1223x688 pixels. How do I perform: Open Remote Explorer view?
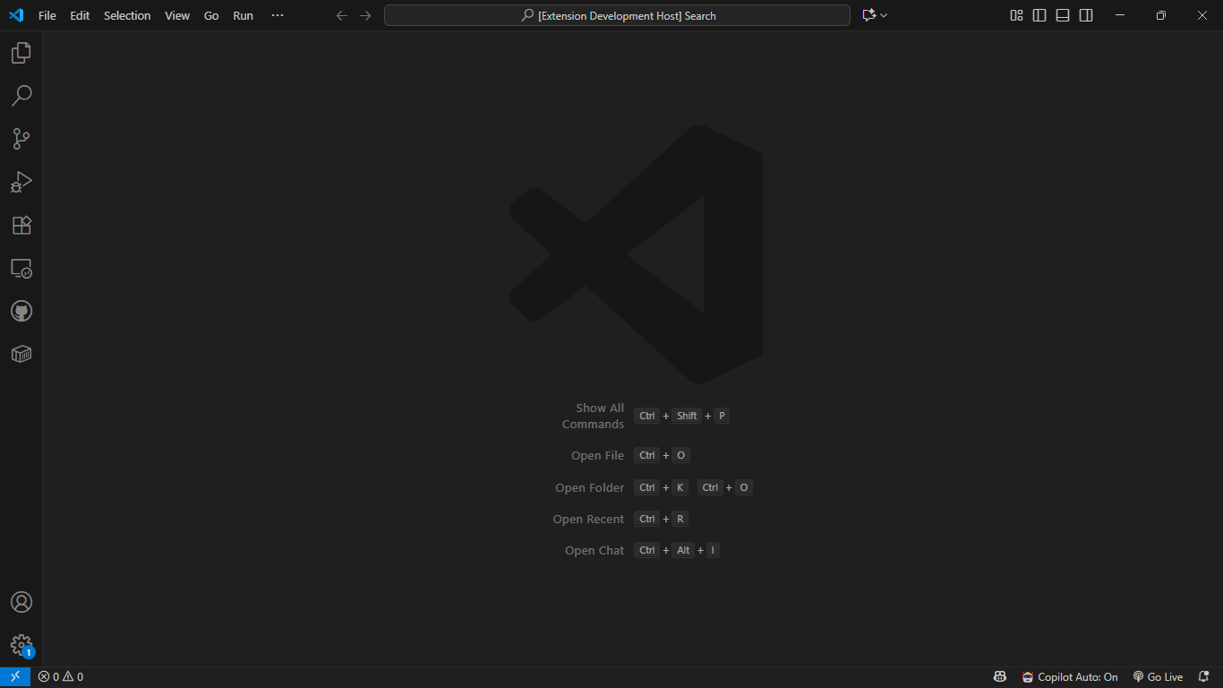21,268
